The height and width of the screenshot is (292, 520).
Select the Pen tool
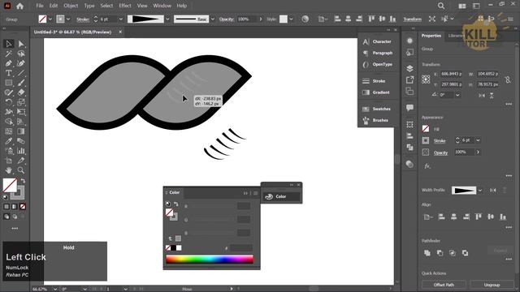pyautogui.click(x=9, y=63)
